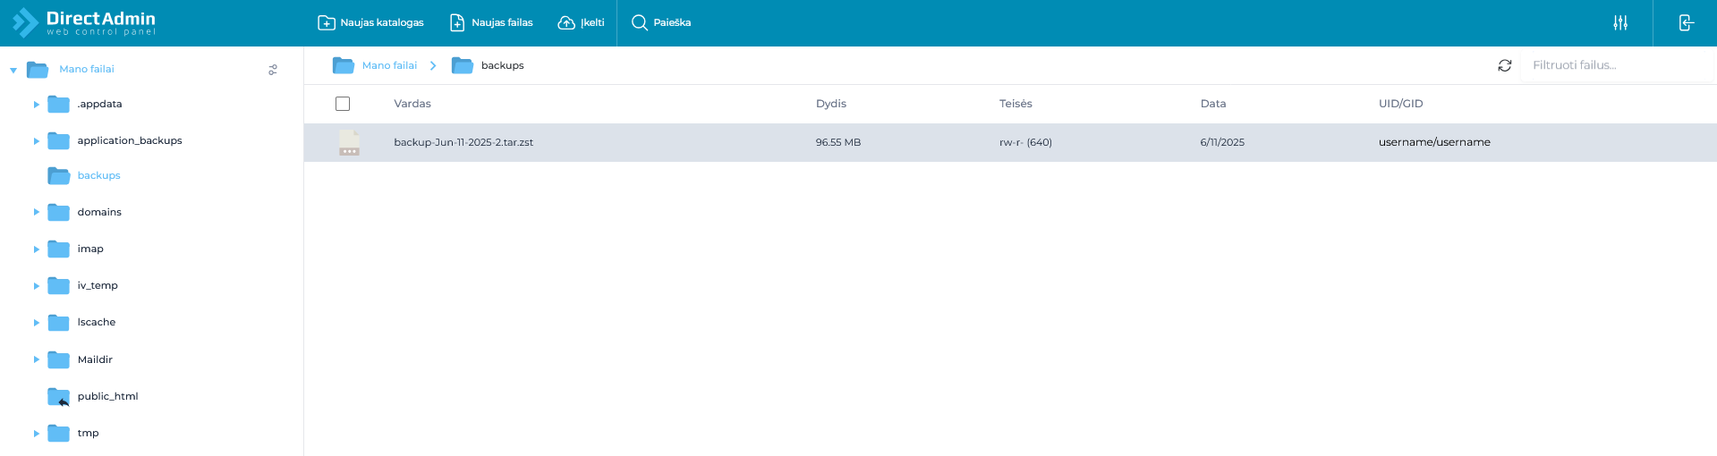Screen dimensions: 1717x456
Task: Tick the select-all checkbox in header
Action: 343,104
